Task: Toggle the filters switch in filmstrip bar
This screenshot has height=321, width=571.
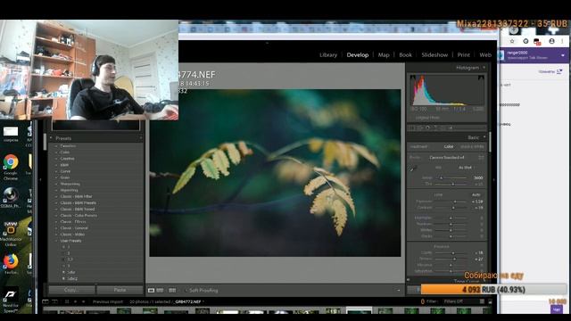Action: pos(482,301)
